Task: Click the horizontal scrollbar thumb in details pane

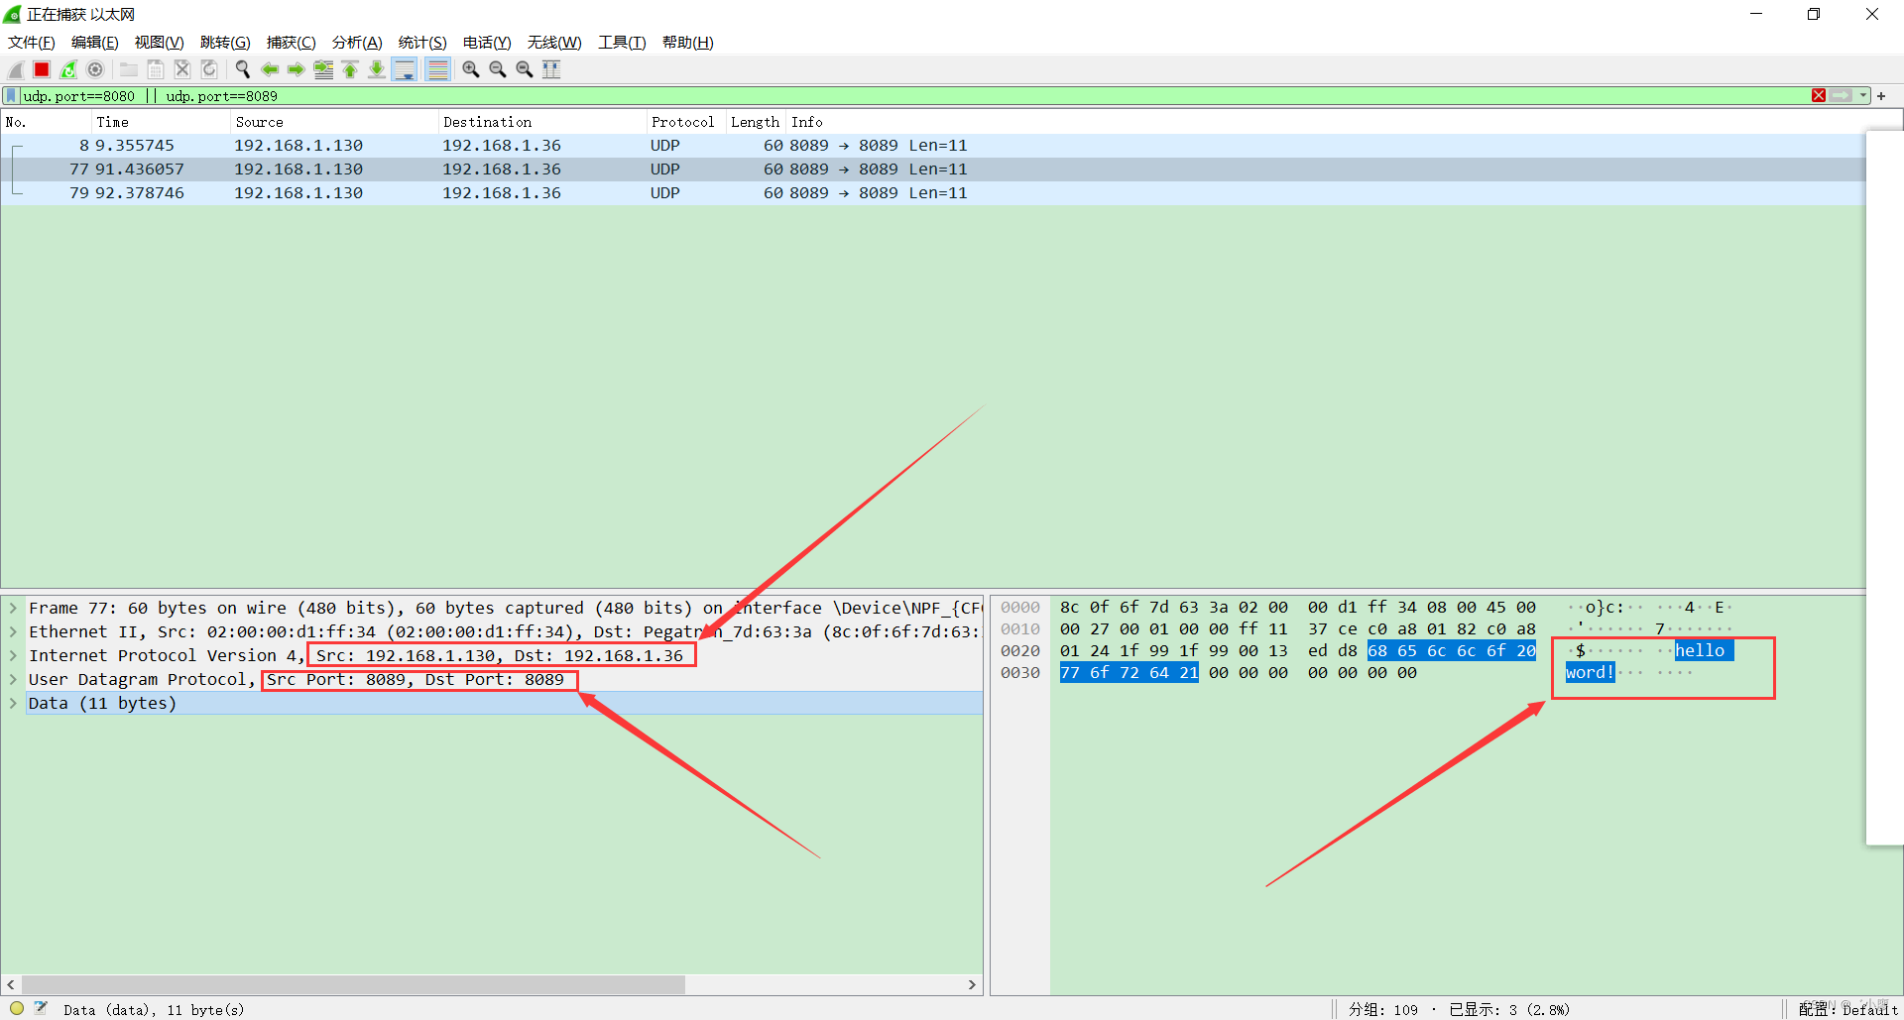Action: pos(353,984)
